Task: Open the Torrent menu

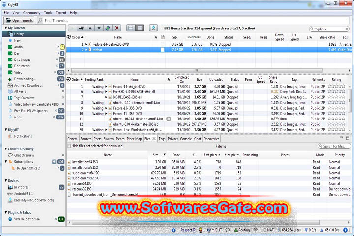Action: point(61,13)
